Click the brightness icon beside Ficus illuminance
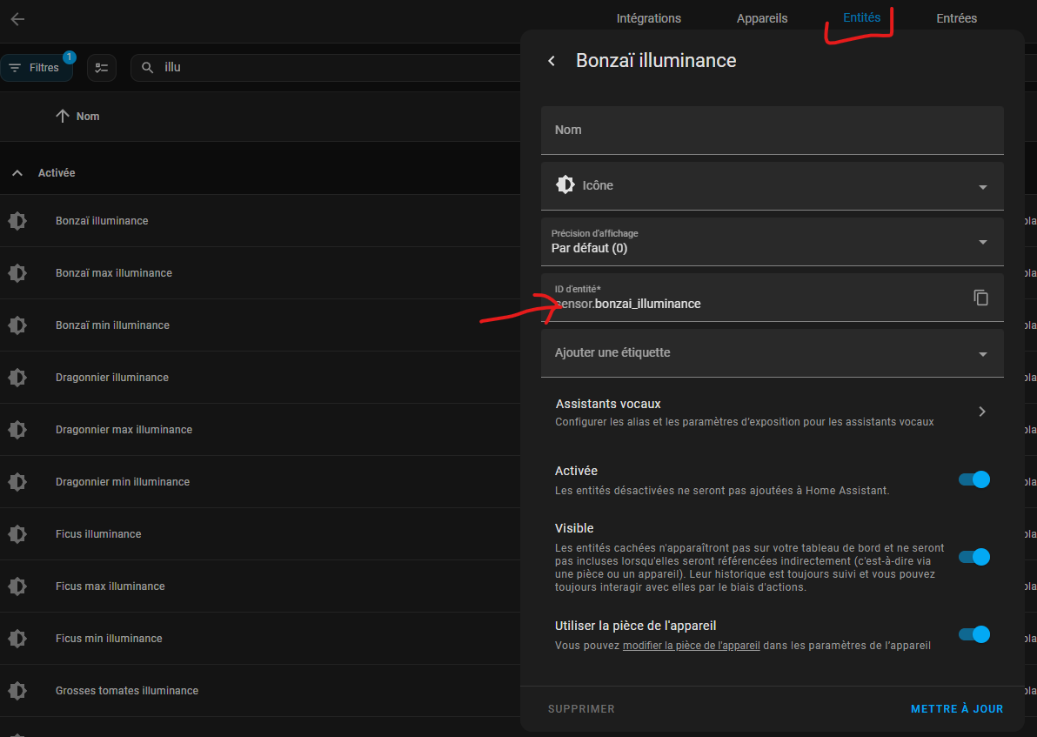 pos(18,534)
